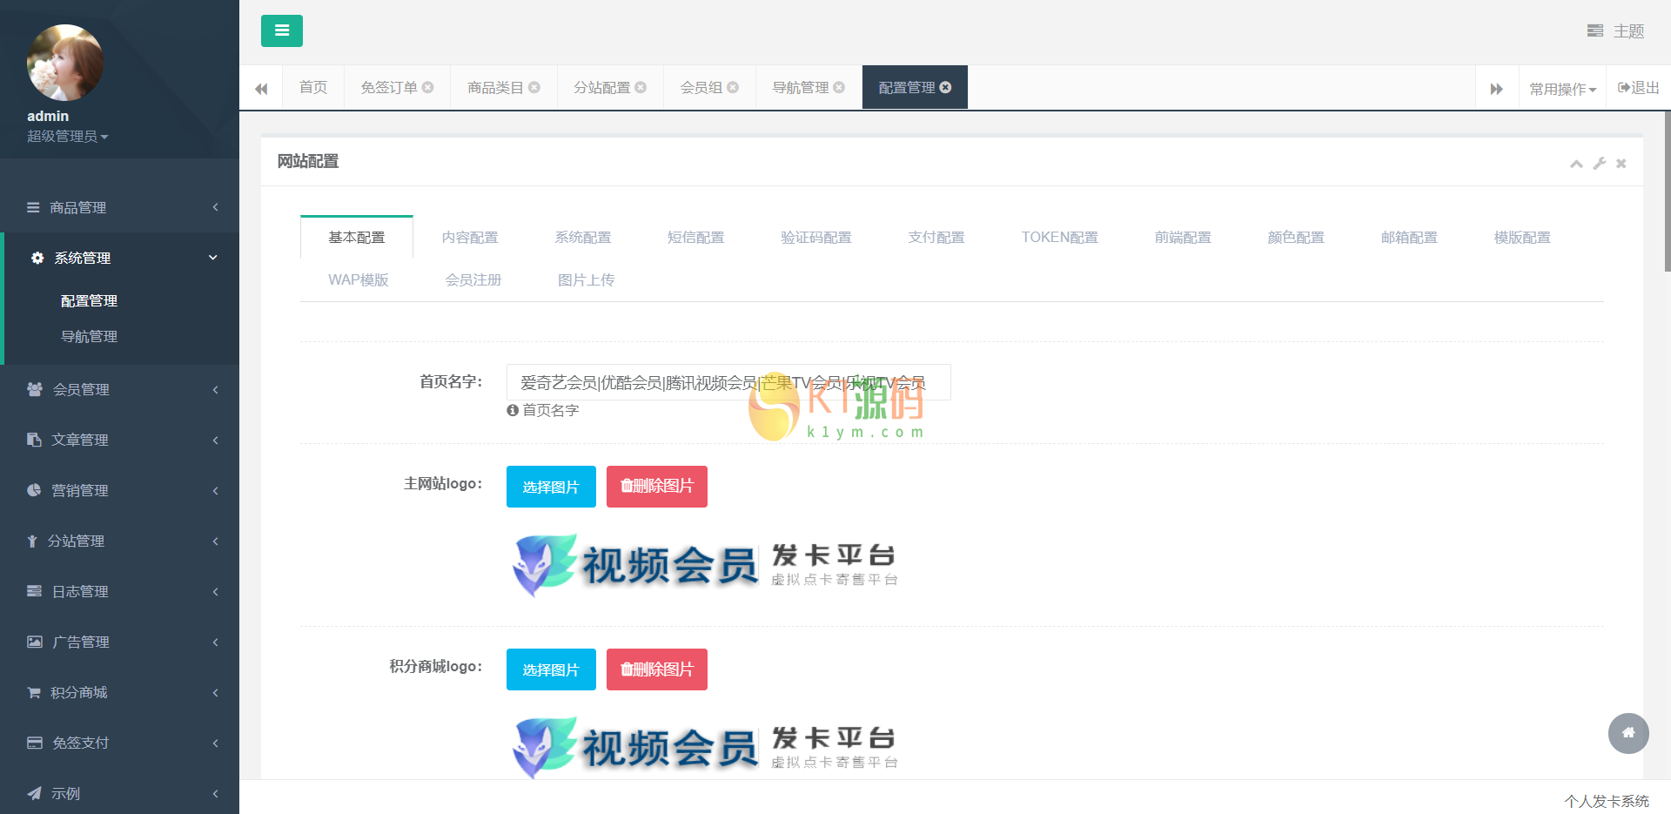1671x814 pixels.
Task: Click 选择图片 for 主网站logo
Action: (x=551, y=487)
